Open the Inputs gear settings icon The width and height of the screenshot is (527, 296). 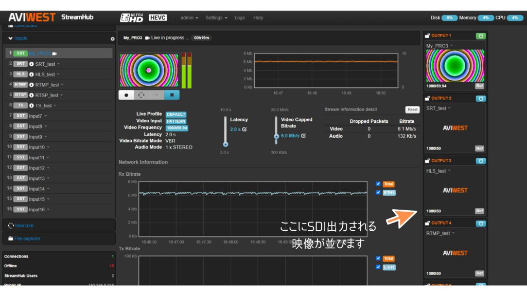113,39
